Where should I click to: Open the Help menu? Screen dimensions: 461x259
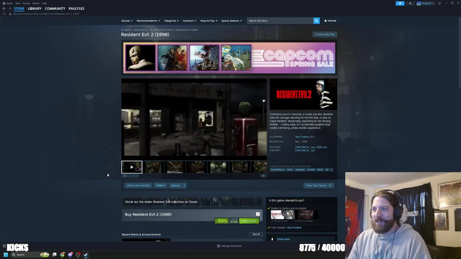click(44, 3)
